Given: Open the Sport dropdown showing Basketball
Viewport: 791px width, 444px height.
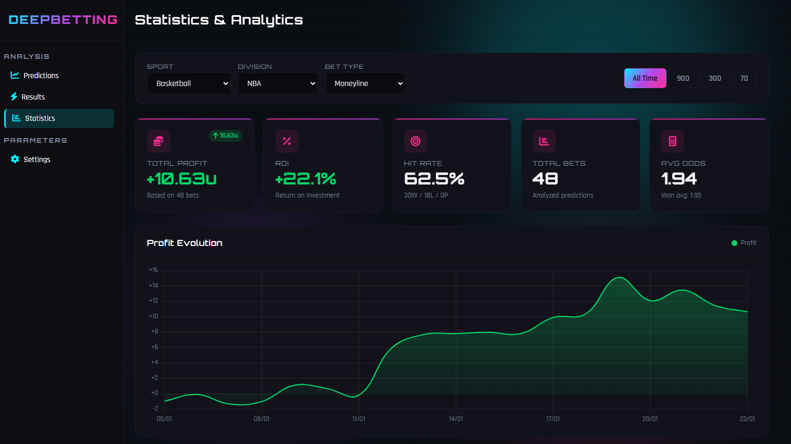Looking at the screenshot, I should click(x=189, y=83).
